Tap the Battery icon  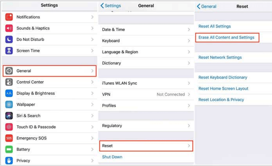9,150
